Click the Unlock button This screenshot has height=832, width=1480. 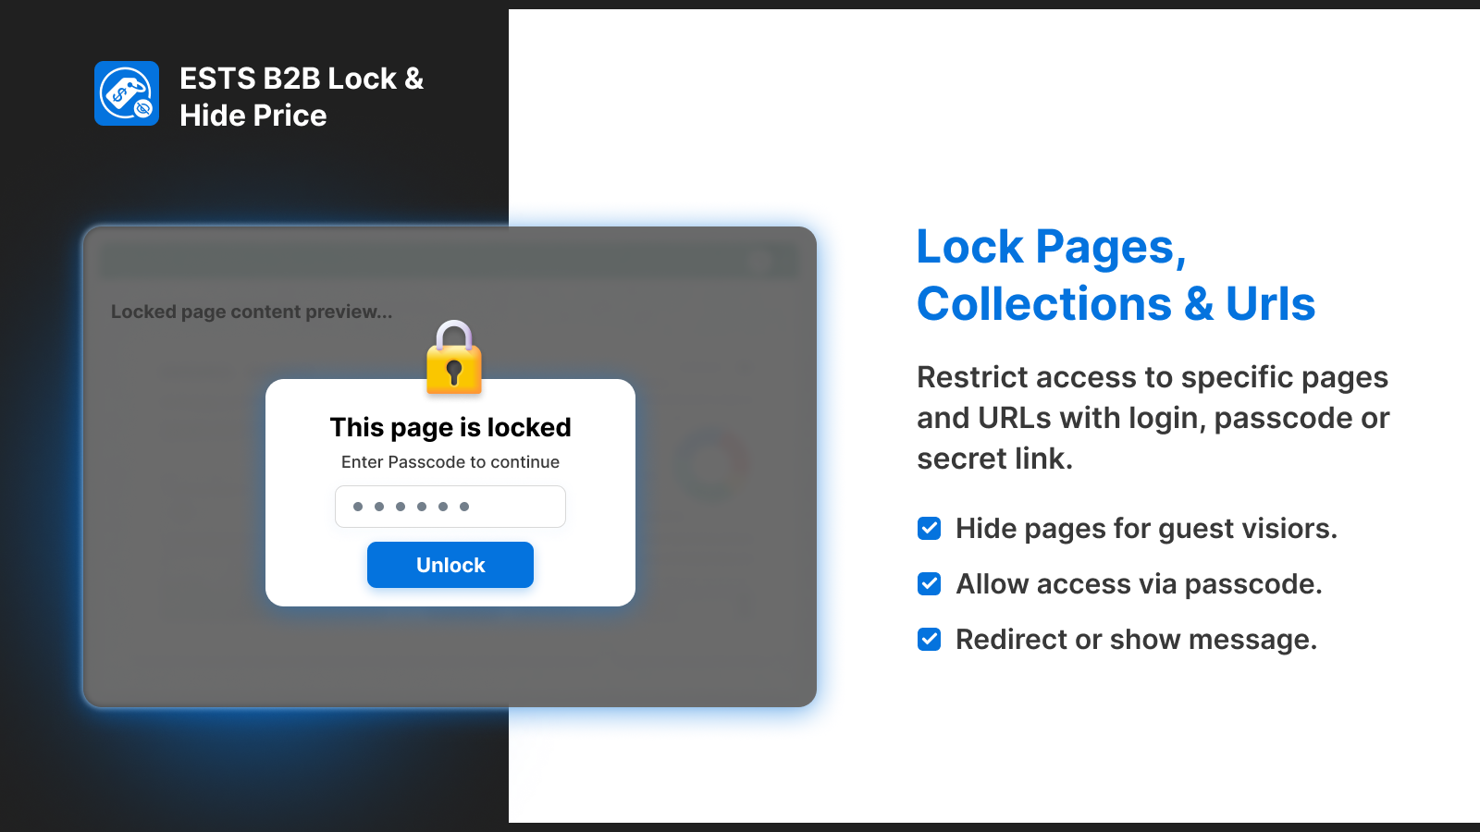coord(450,565)
